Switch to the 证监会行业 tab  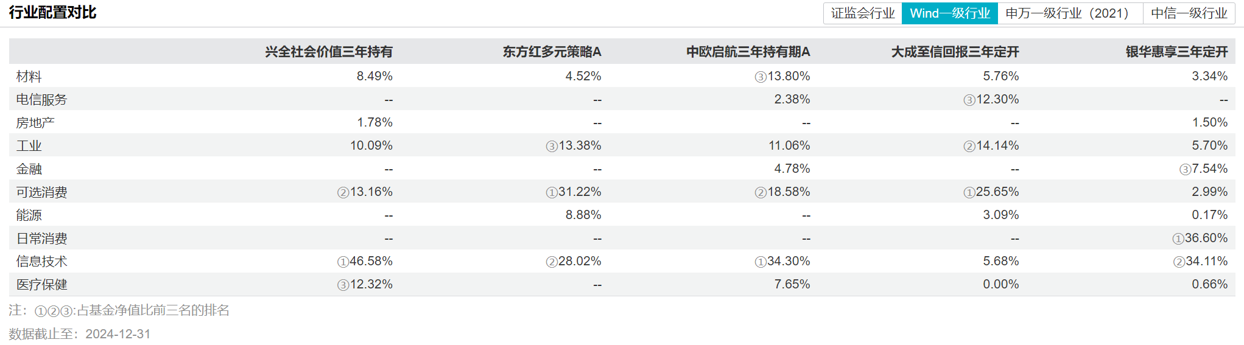[862, 13]
